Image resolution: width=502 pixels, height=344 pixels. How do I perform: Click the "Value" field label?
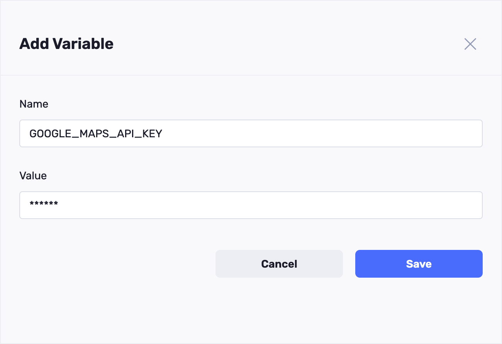coord(33,176)
